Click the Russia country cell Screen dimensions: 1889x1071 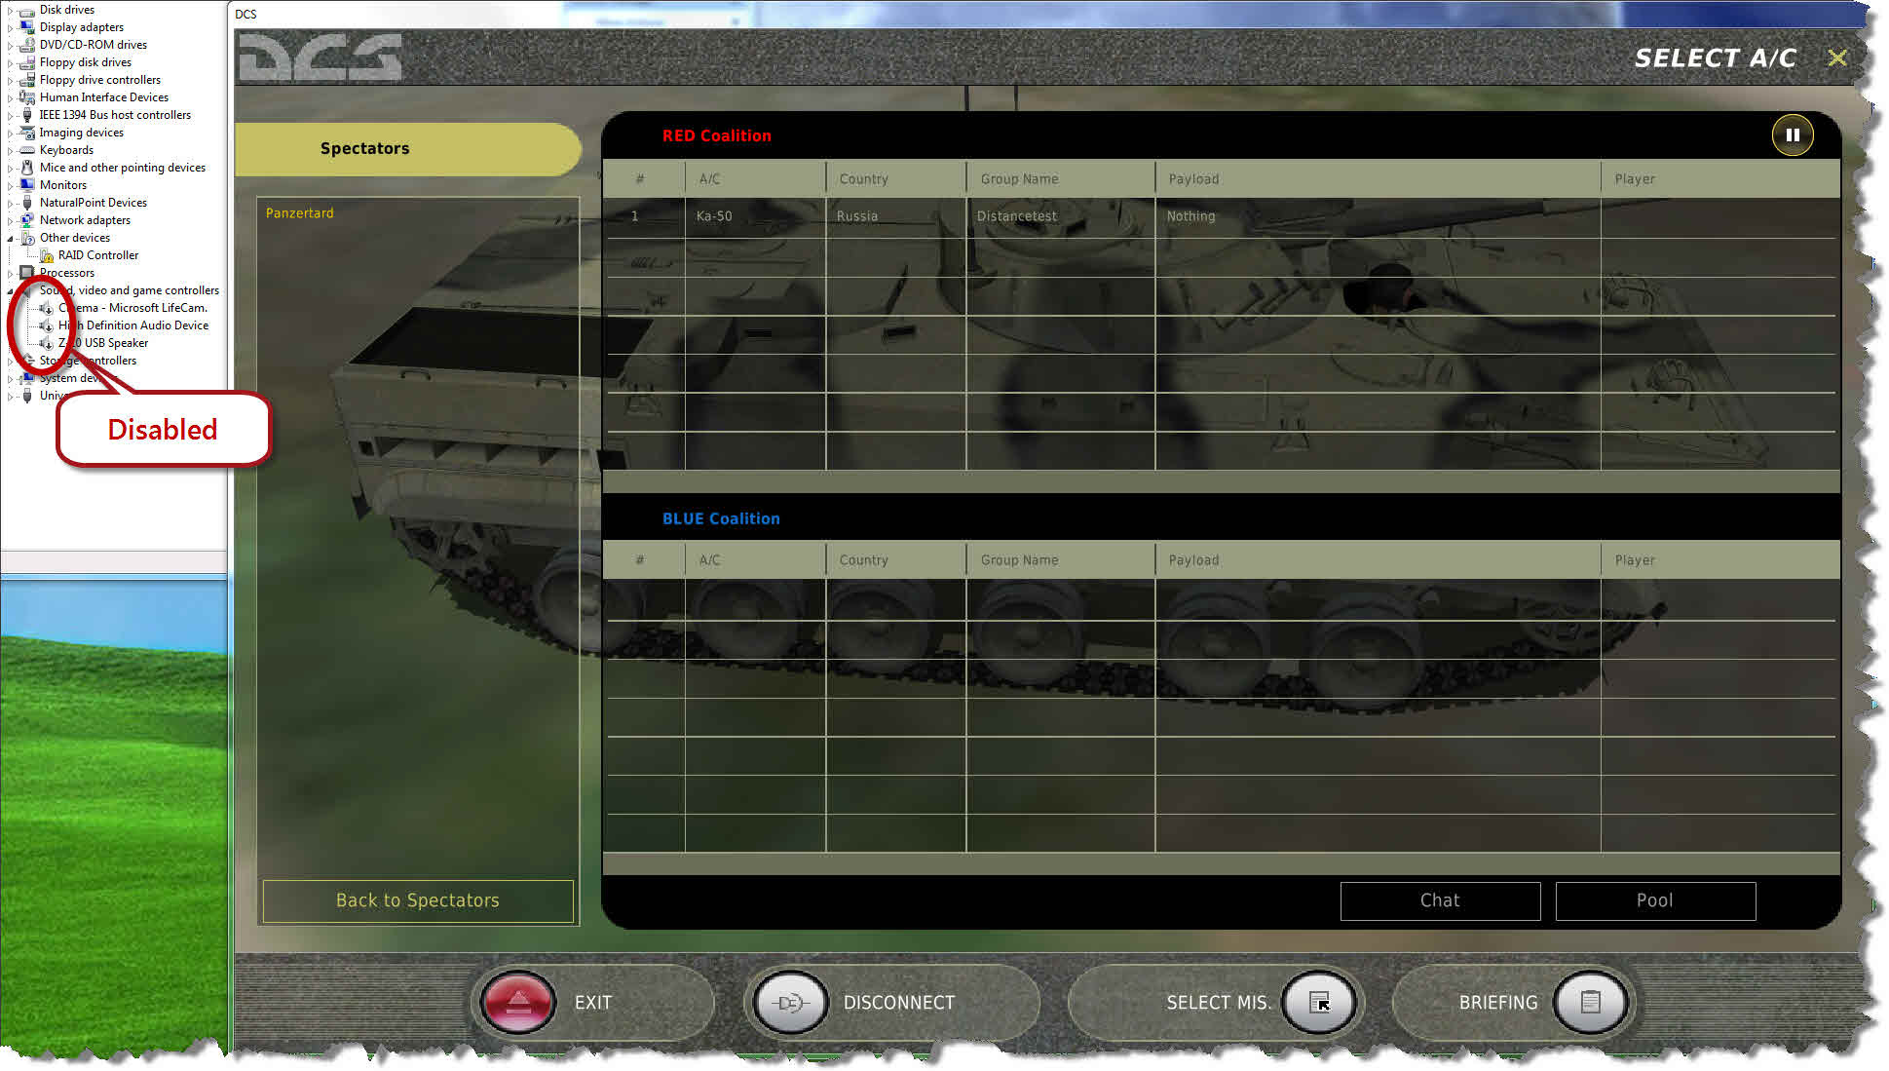pos(895,216)
